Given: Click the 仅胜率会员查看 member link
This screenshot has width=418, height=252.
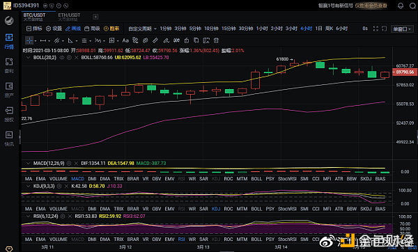Looking at the screenshot, I should coord(371,6).
